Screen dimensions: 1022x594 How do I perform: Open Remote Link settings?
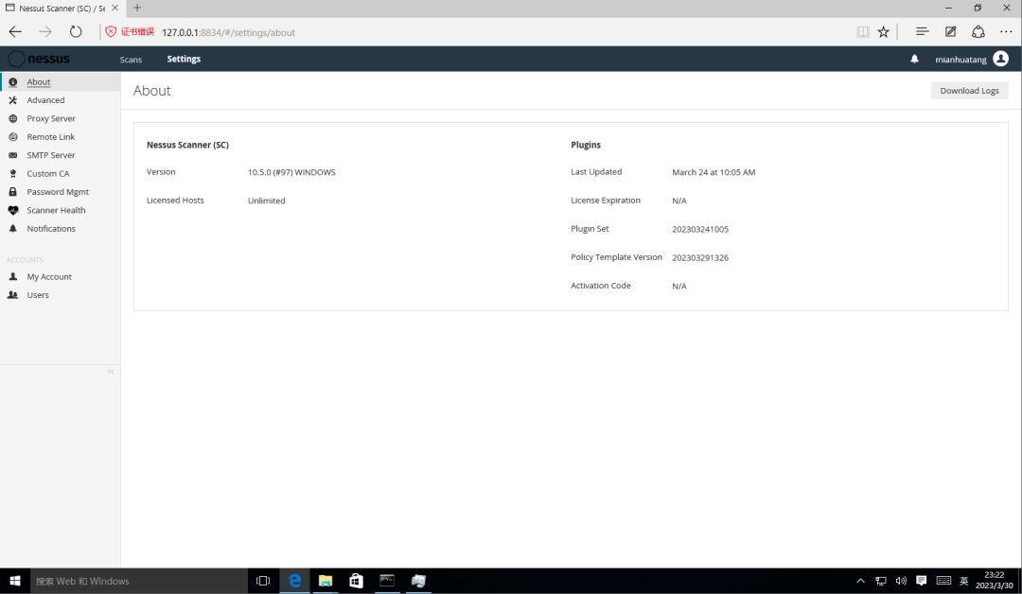click(51, 137)
